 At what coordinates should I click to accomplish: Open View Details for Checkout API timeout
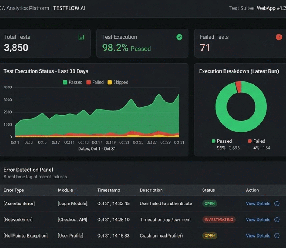[x=258, y=220]
